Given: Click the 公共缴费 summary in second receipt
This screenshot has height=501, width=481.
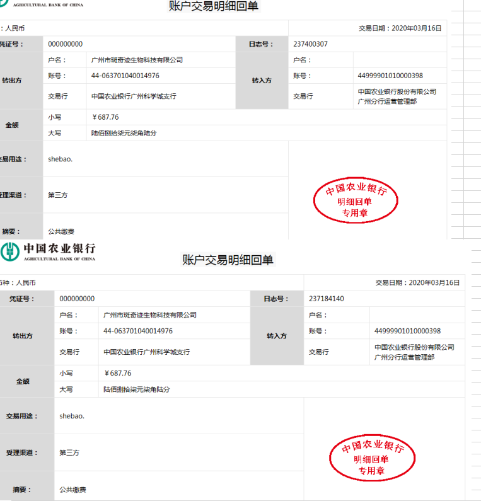Looking at the screenshot, I should pos(72,490).
